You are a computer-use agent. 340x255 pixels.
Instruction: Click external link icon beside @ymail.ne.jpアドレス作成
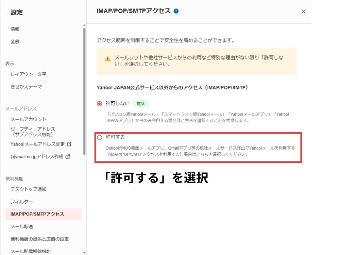68,157
